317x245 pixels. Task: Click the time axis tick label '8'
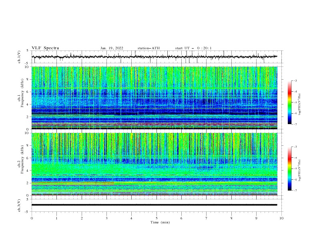pos(231,218)
